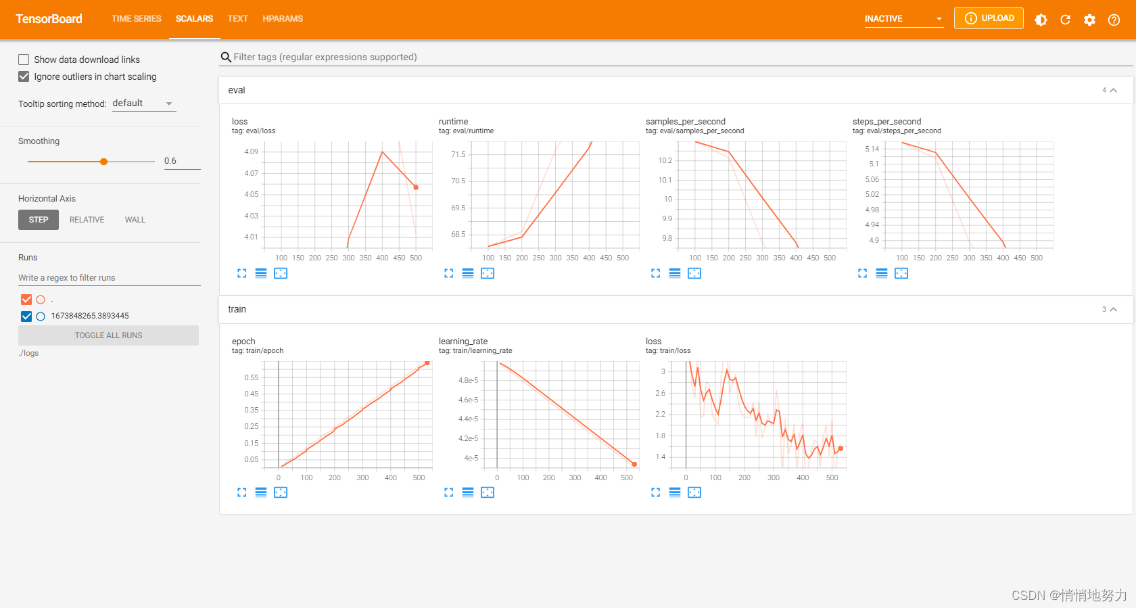Viewport: 1136px width, 608px height.
Task: Select WALL horizontal axis mode
Action: click(135, 220)
